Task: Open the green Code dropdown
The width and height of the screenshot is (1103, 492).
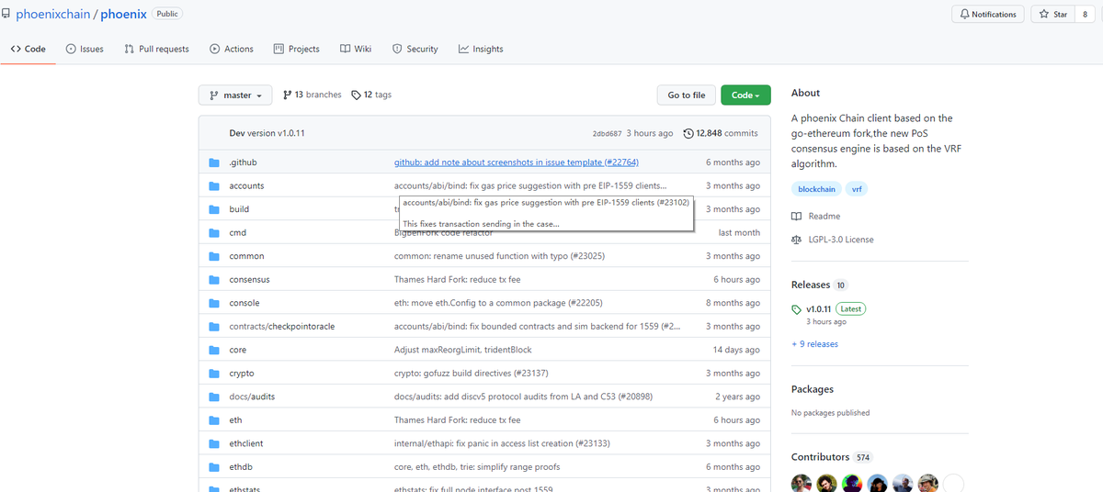Action: (745, 95)
